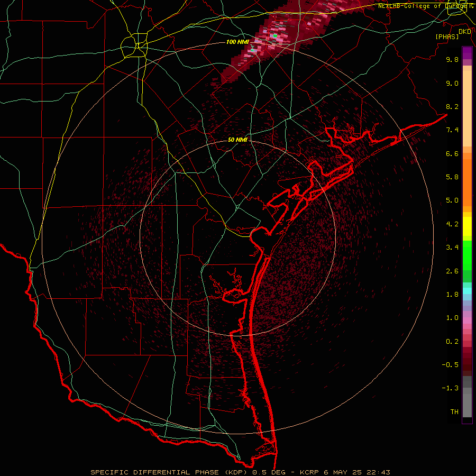Click the 1.0 legend value

pyautogui.click(x=452, y=318)
